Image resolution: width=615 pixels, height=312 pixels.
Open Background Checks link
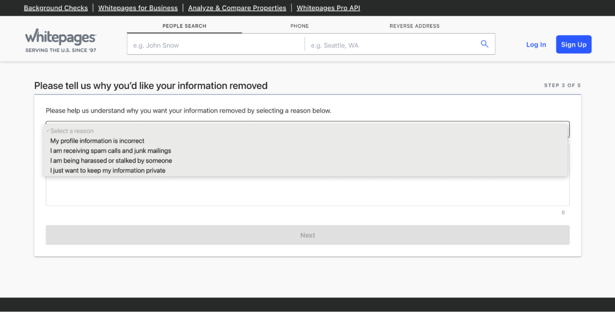56,8
